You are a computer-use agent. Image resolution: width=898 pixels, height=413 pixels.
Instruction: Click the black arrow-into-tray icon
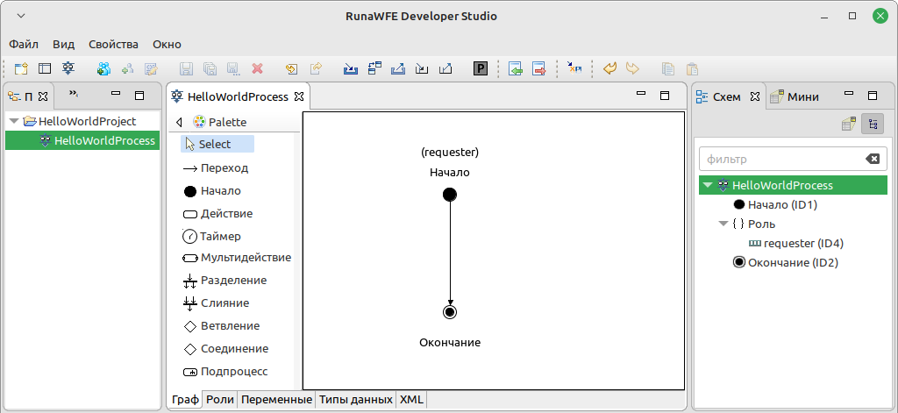point(422,68)
